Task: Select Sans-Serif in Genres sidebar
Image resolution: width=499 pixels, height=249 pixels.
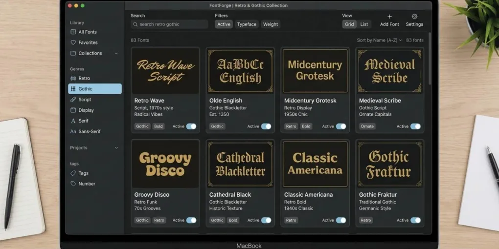Action: click(x=95, y=131)
